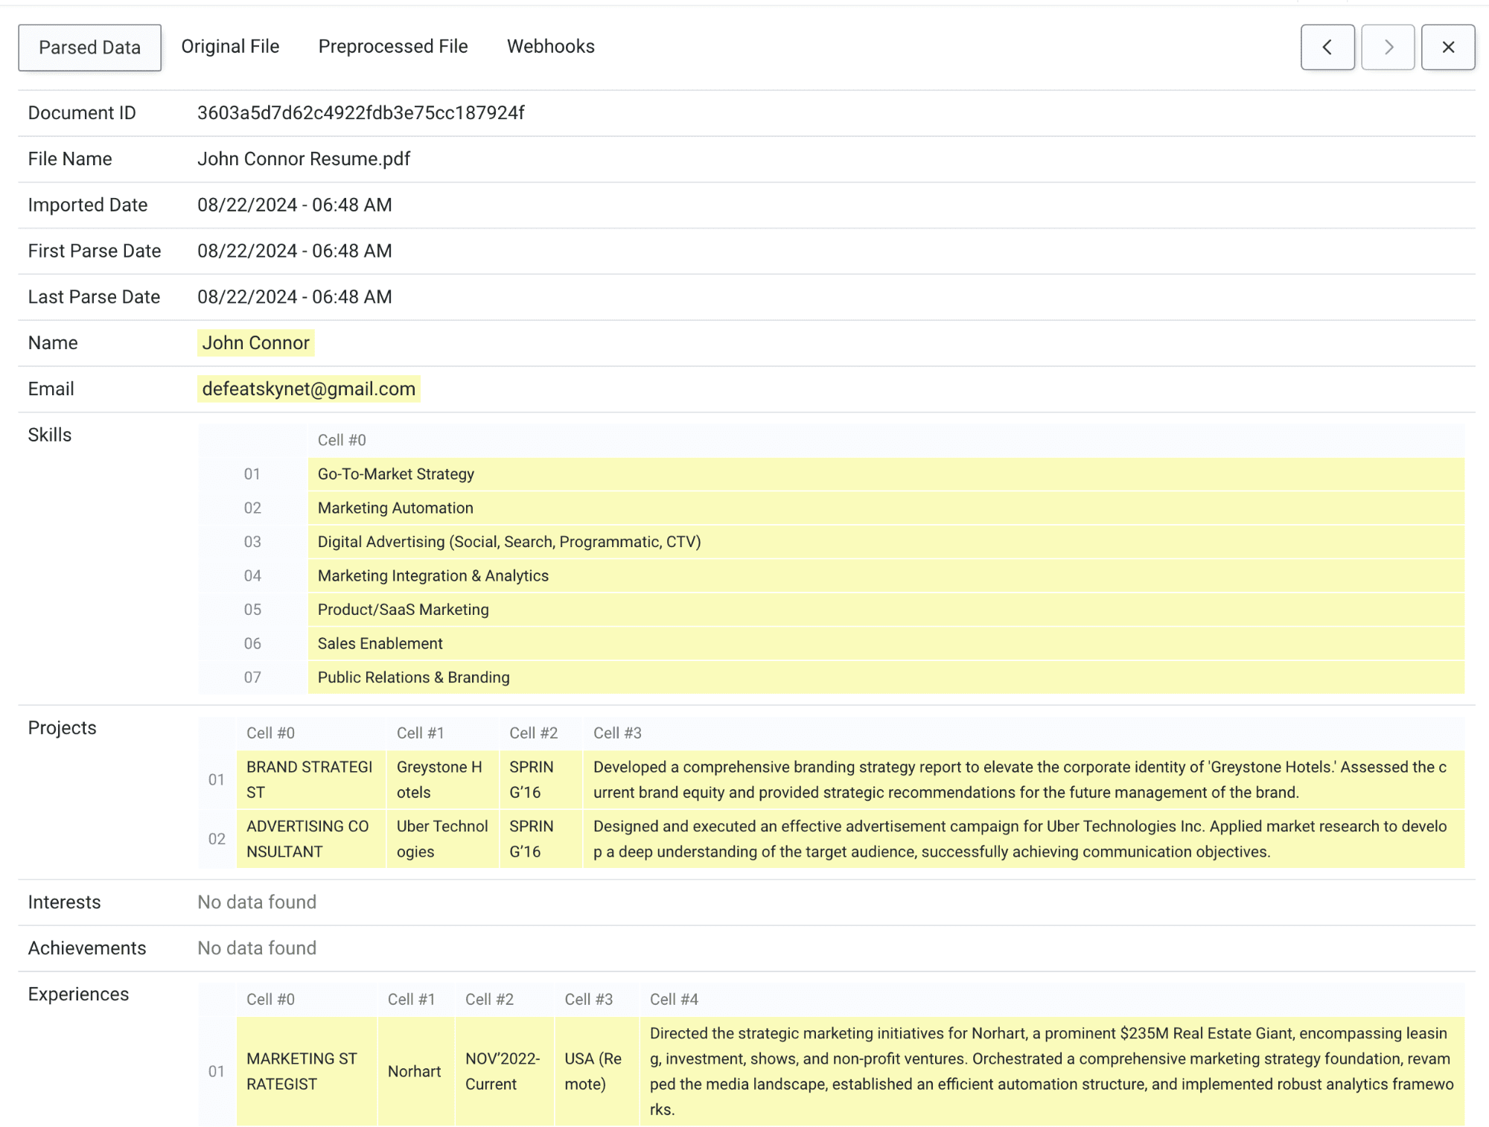Select the Document ID value

[x=361, y=112]
